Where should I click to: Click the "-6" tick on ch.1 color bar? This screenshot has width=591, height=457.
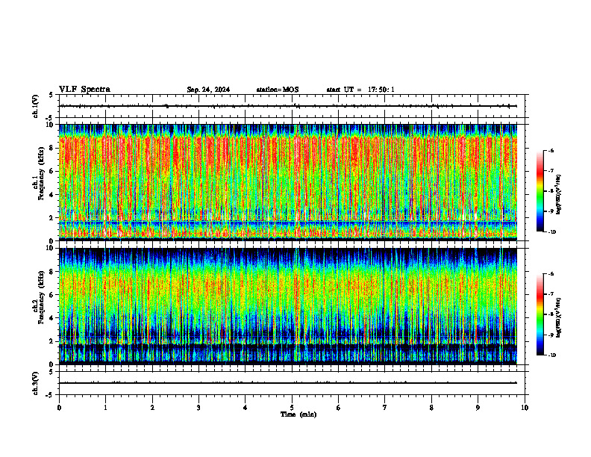[551, 150]
